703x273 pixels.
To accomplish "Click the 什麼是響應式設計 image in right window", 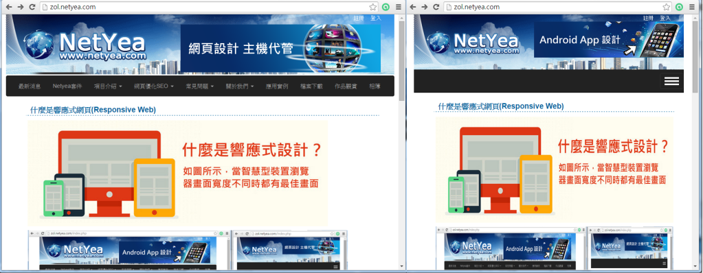I will (554, 169).
